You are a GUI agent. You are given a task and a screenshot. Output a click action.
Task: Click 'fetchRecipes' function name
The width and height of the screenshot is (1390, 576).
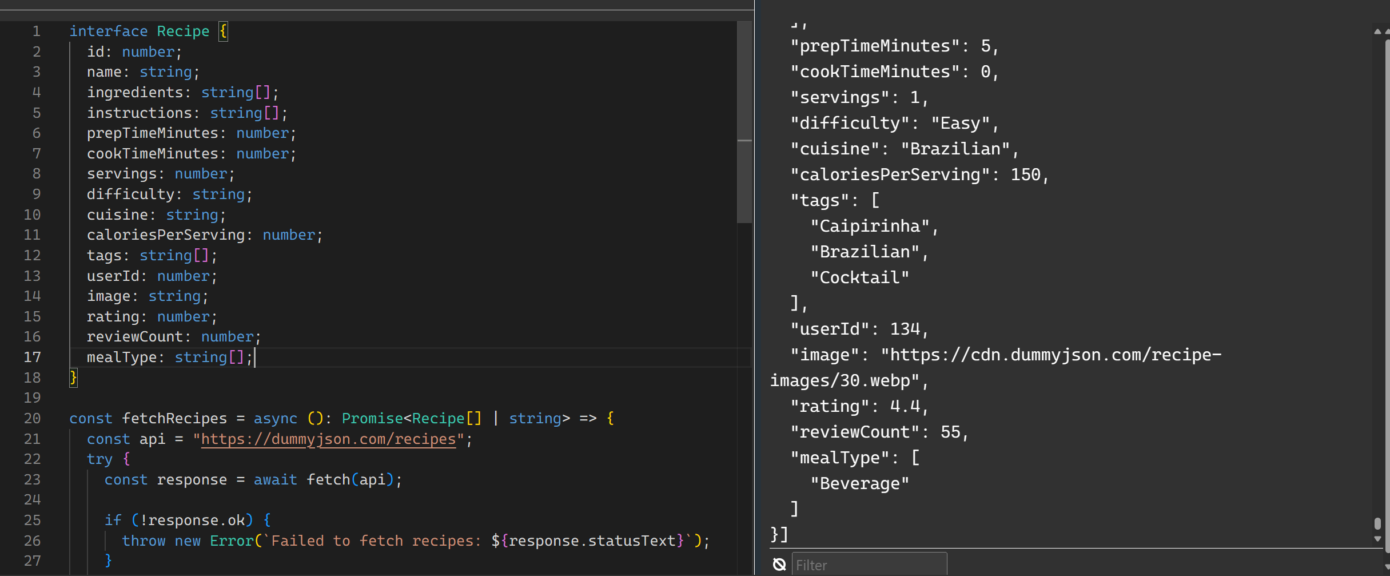tap(174, 419)
